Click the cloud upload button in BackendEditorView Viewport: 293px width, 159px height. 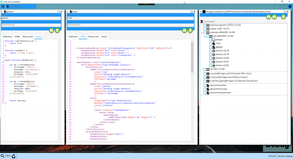coord(274,17)
